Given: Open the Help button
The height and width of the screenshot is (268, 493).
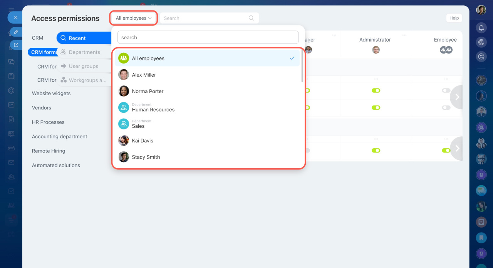Looking at the screenshot, I should (454, 18).
